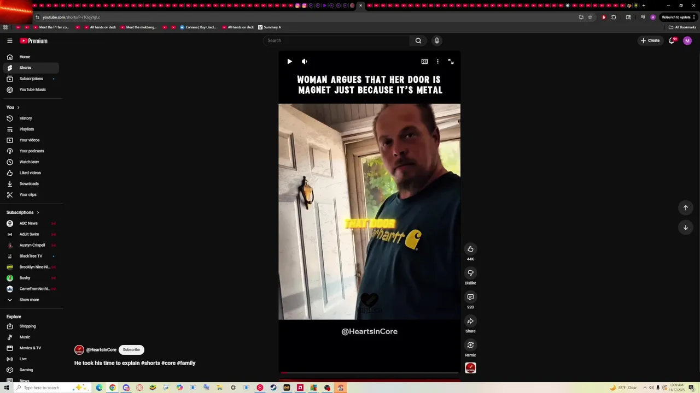Open Liked videos
Image resolution: width=700 pixels, height=393 pixels.
coord(31,173)
